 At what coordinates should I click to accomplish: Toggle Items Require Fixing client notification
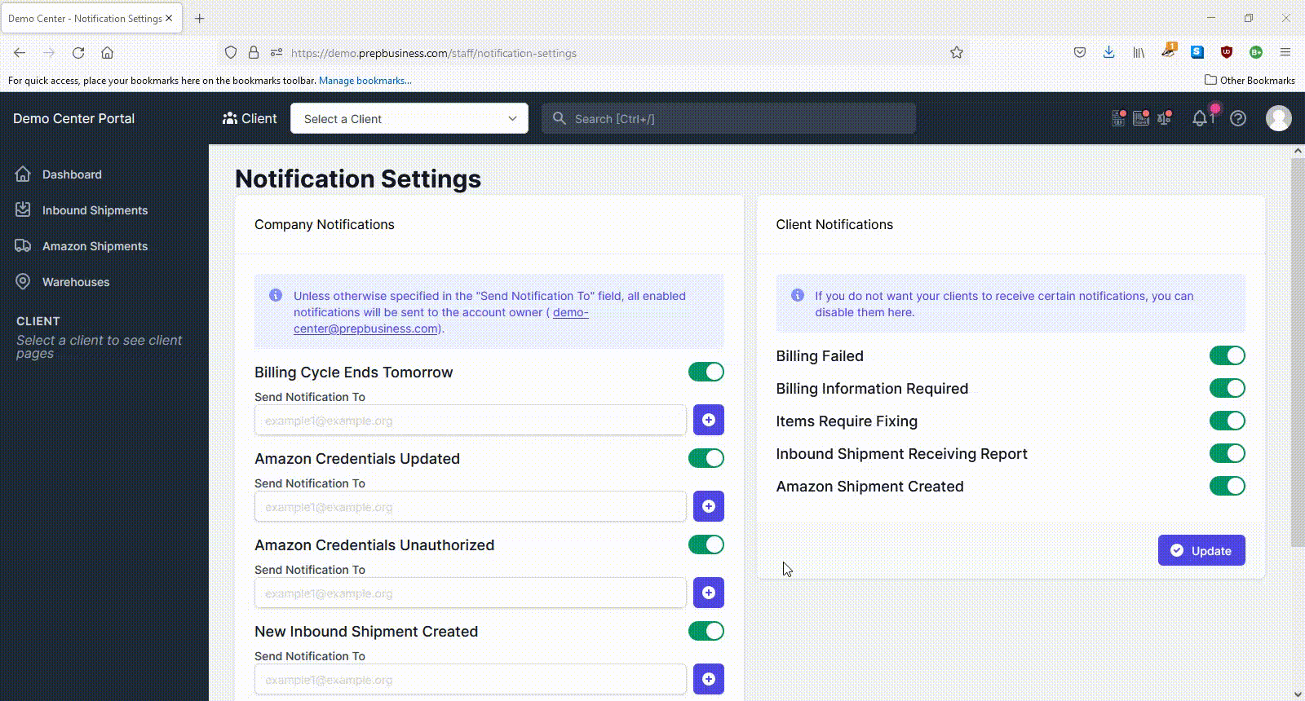click(x=1228, y=421)
